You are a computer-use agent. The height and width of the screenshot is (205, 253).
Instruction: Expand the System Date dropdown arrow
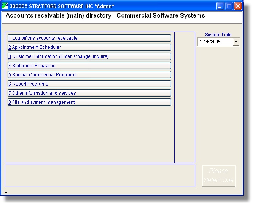236,42
